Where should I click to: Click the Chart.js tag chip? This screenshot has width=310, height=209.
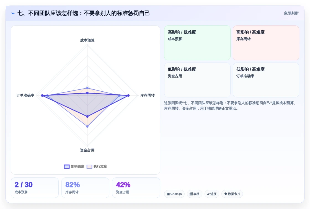(174, 194)
